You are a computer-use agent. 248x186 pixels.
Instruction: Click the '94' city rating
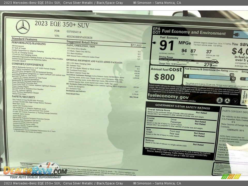coord(184,51)
